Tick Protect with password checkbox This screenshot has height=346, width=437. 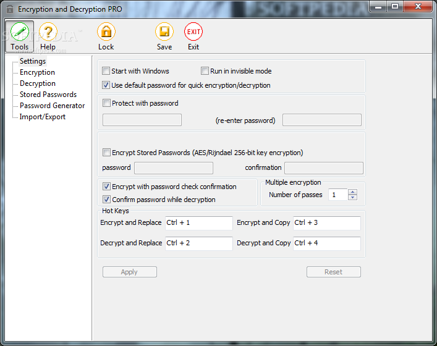(x=106, y=103)
